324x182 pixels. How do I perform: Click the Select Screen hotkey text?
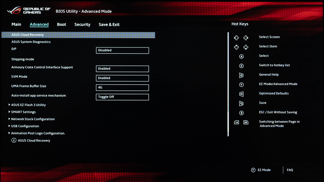[269, 37]
